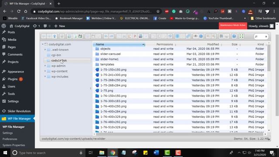Image resolution: width=279 pixels, height=157 pixels.
Task: Bookmark this page with star icon
Action: coord(158,11)
